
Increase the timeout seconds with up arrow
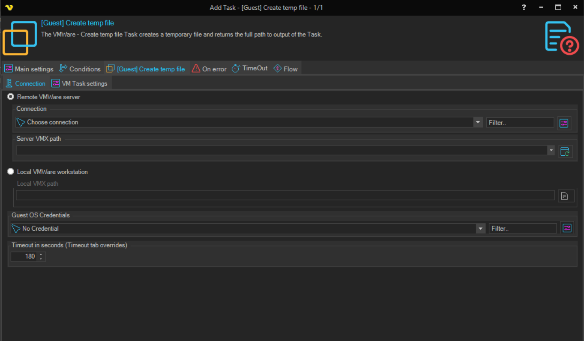pyautogui.click(x=41, y=255)
